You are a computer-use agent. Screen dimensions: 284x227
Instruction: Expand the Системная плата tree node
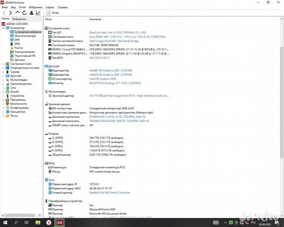pos(3,64)
